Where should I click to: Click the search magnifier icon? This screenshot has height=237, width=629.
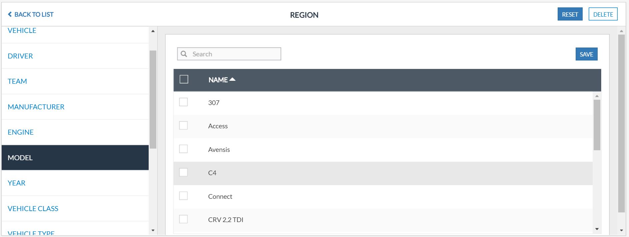(x=184, y=54)
